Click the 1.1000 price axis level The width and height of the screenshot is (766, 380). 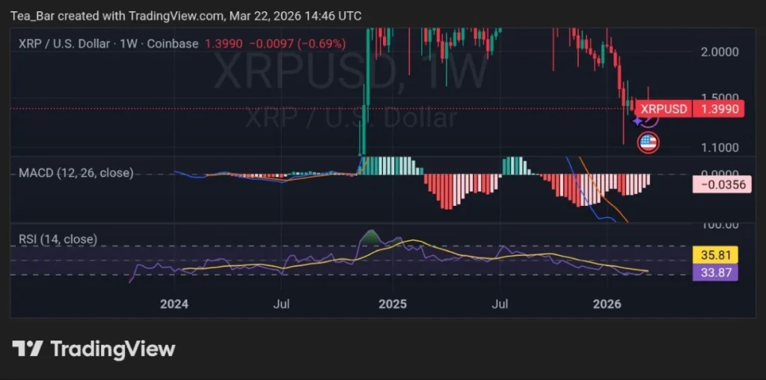coord(720,147)
